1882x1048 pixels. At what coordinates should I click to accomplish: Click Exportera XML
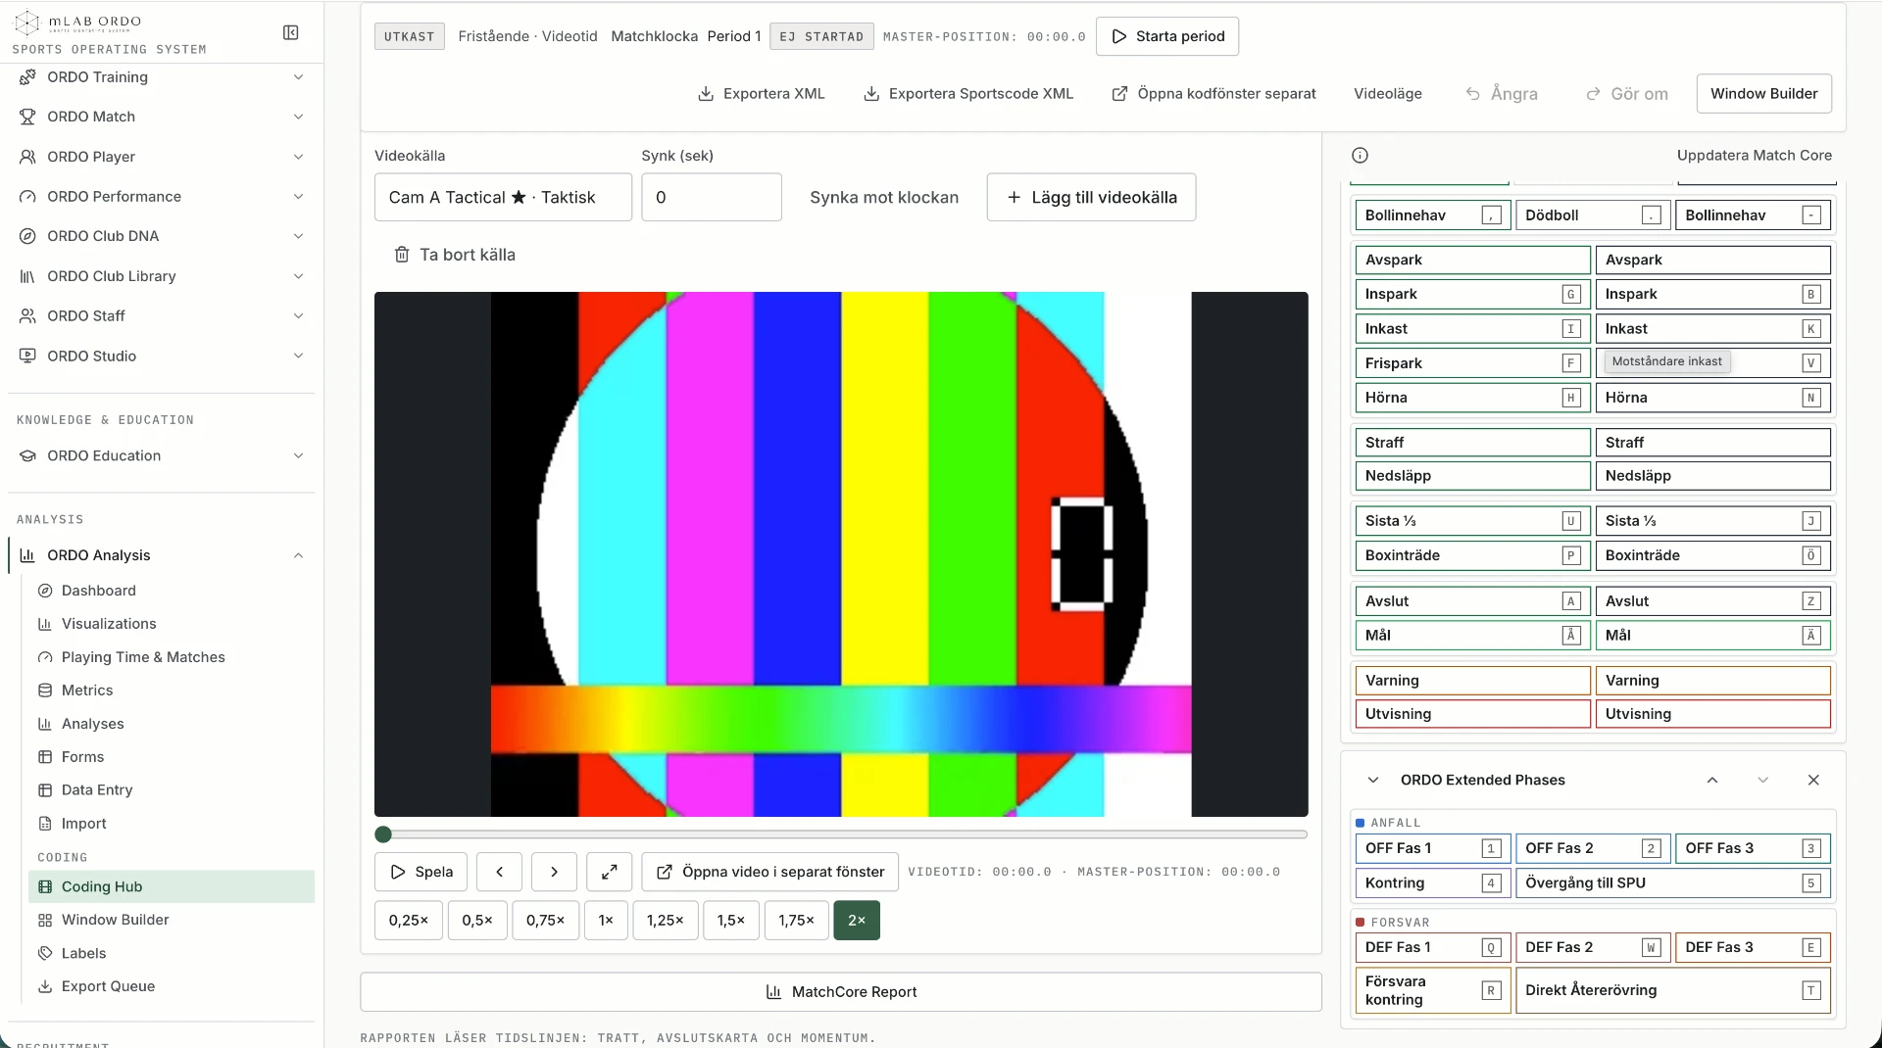tap(761, 94)
